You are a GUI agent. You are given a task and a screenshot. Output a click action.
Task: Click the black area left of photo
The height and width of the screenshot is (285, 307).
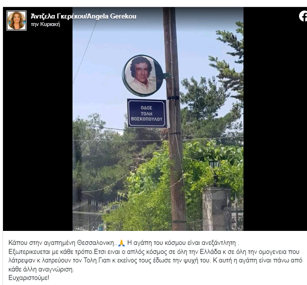pos(38,129)
